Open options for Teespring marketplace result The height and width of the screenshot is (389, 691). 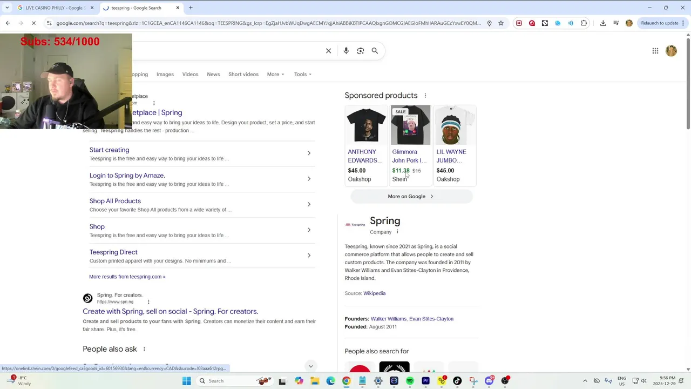click(154, 103)
